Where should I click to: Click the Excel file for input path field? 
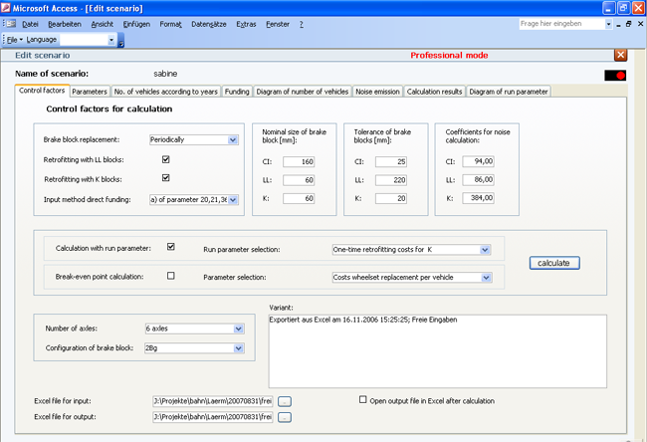[212, 401]
